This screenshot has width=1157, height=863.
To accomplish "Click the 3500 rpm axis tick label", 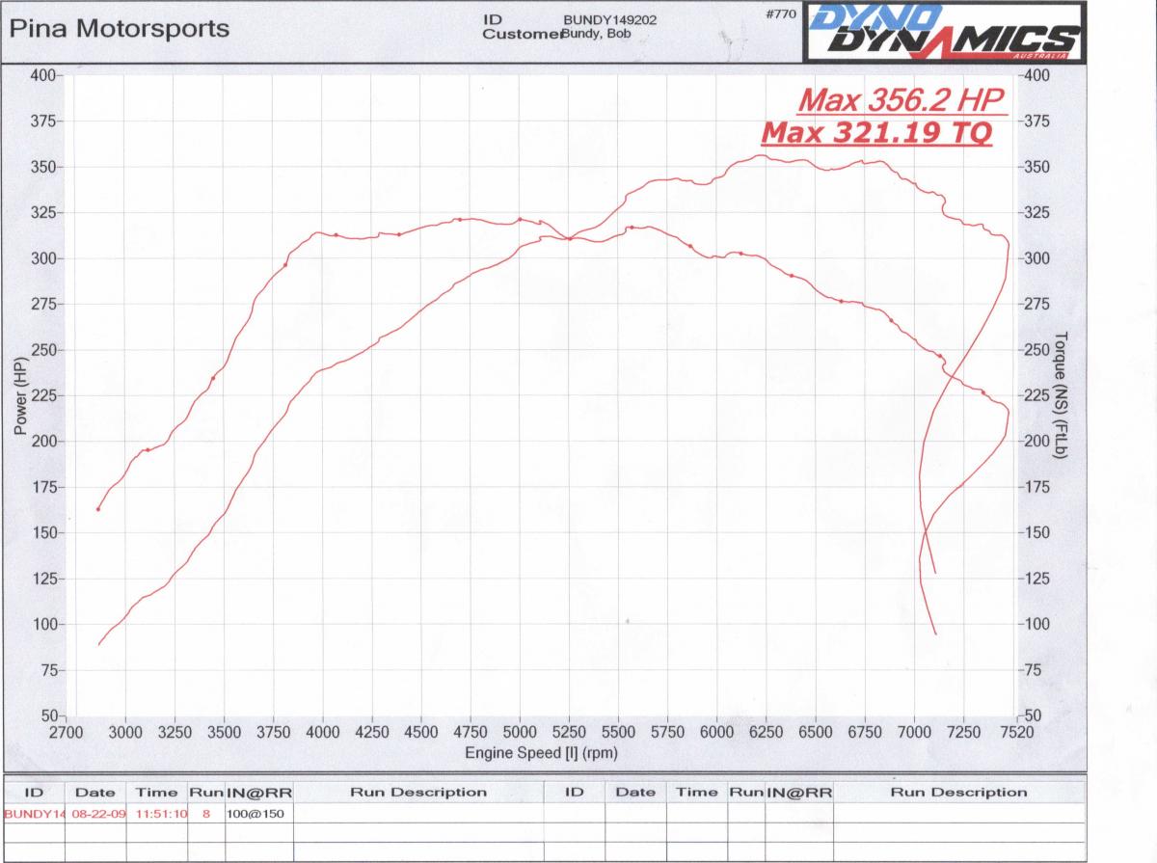I will 224,734.
